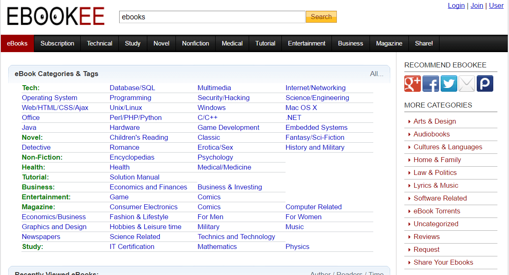The height and width of the screenshot is (275, 509).
Task: Switch to the Study nav item
Action: click(x=133, y=43)
